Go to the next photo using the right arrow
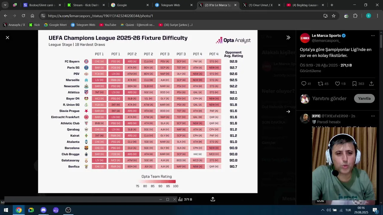 [x=288, y=111]
